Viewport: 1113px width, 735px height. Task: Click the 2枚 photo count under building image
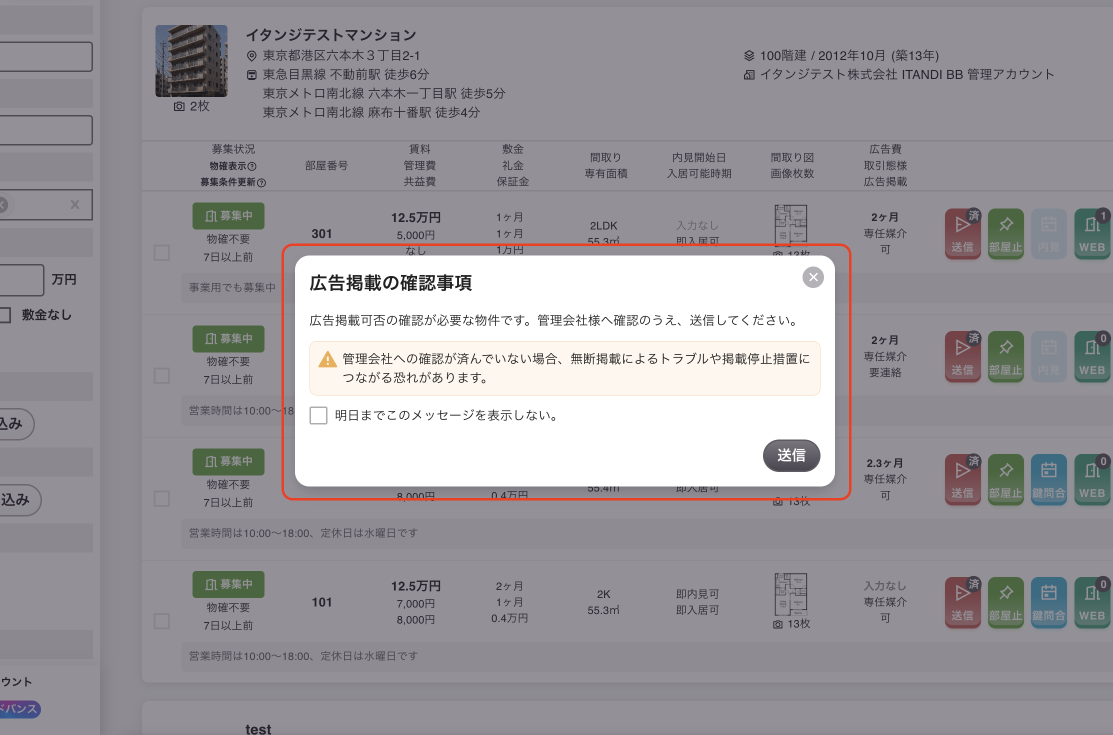191,106
